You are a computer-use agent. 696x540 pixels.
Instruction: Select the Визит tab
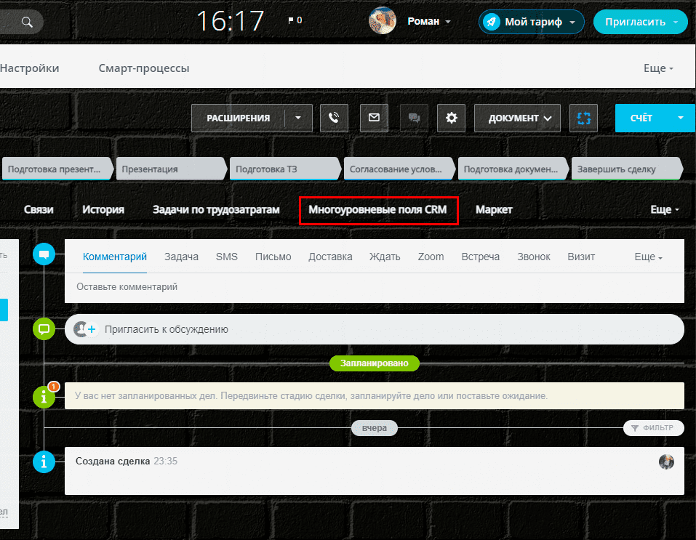click(x=581, y=257)
